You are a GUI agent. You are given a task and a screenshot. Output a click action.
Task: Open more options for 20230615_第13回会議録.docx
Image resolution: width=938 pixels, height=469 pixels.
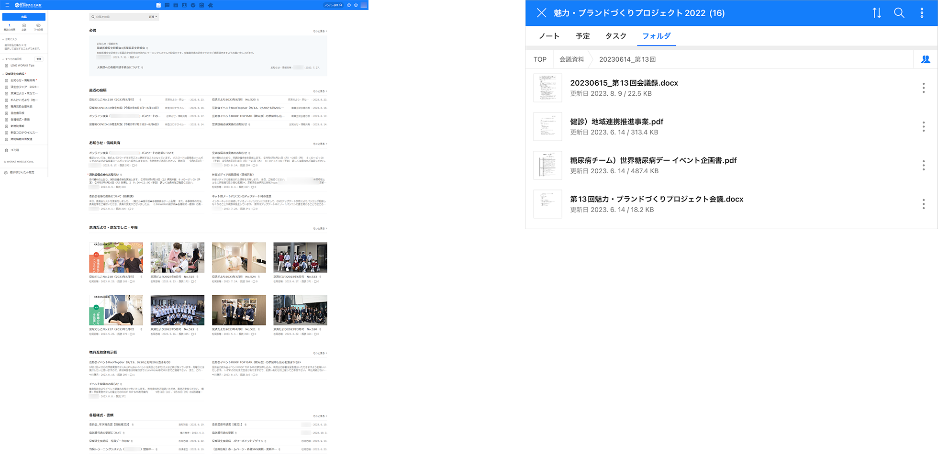(x=923, y=88)
